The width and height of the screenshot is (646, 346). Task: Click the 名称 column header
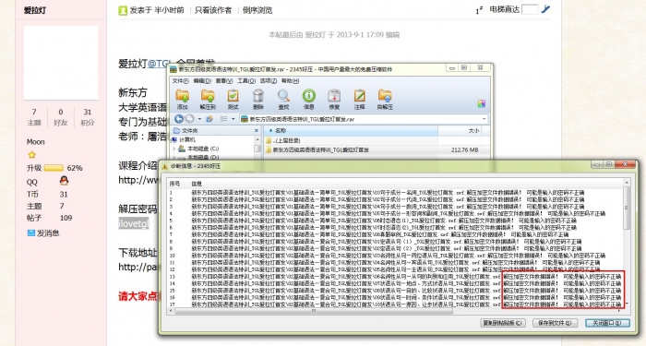point(351,131)
